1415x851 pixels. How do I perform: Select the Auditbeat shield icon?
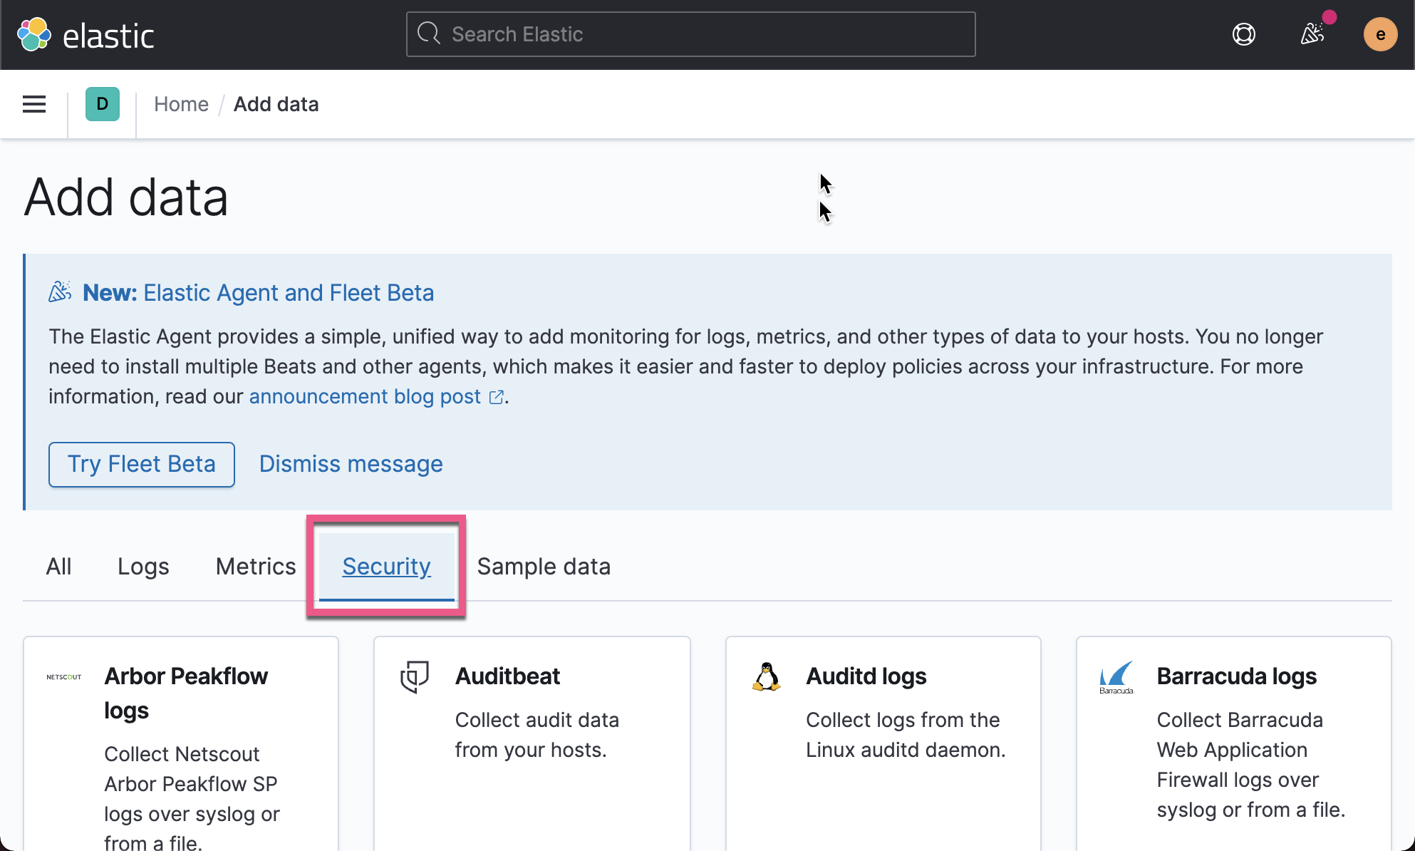(413, 678)
